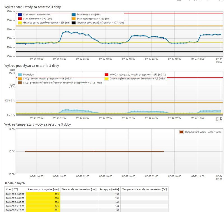
Task: Click the black 'Granica dolna stanów średnich' legend swatch
Action: tap(74, 23)
